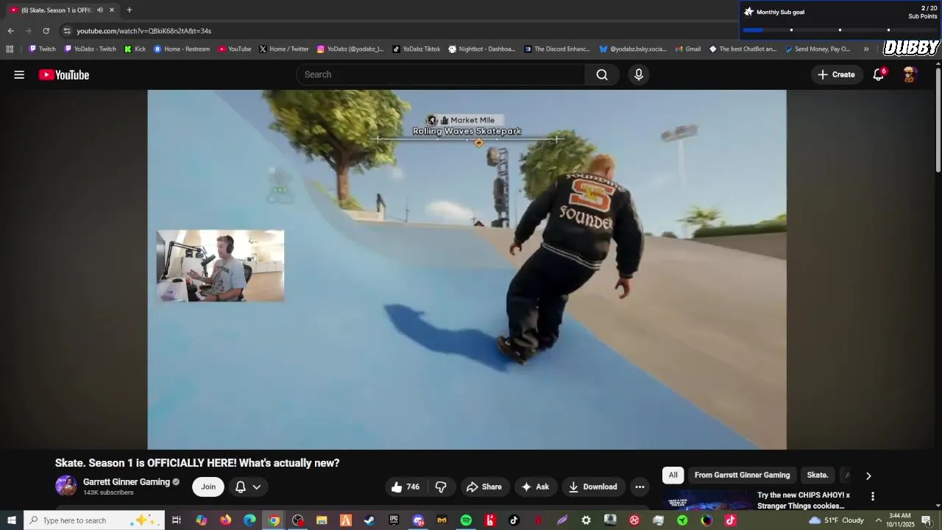Screen dimensions: 942x530
Task: Click the Windows taskbar search box
Action: click(x=93, y=520)
